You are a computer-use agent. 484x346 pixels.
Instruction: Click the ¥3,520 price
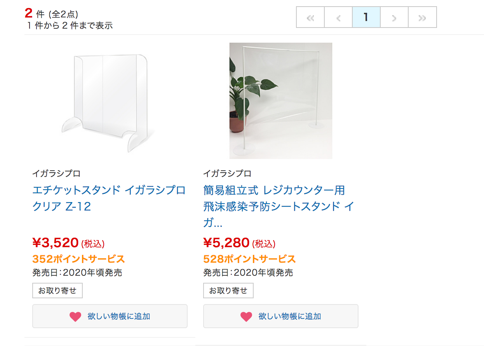click(56, 243)
